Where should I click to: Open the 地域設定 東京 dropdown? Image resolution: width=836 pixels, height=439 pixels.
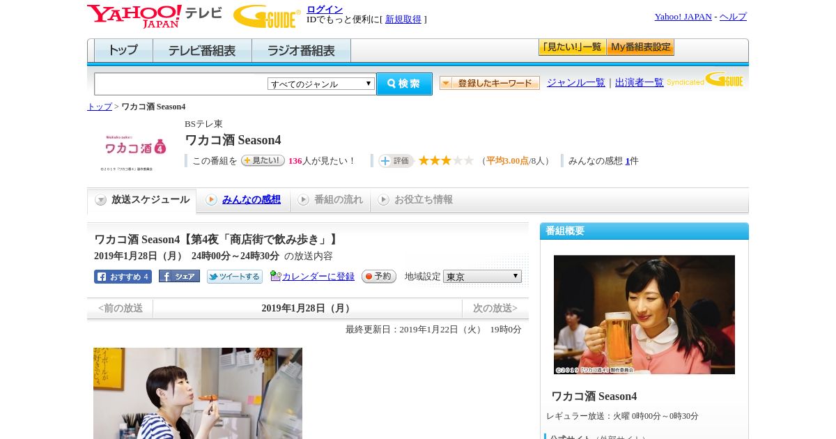[482, 277]
